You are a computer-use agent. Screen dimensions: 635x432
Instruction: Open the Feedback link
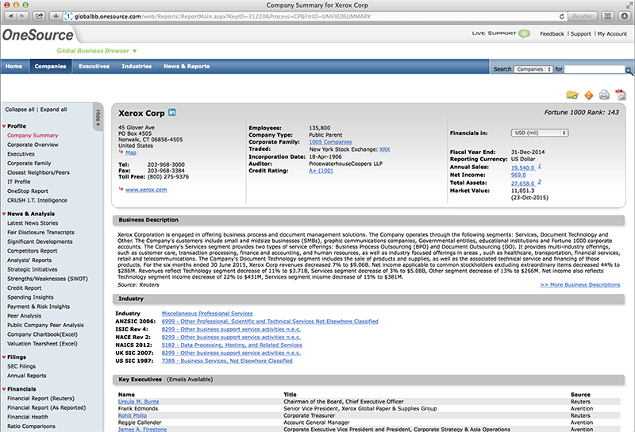click(552, 34)
